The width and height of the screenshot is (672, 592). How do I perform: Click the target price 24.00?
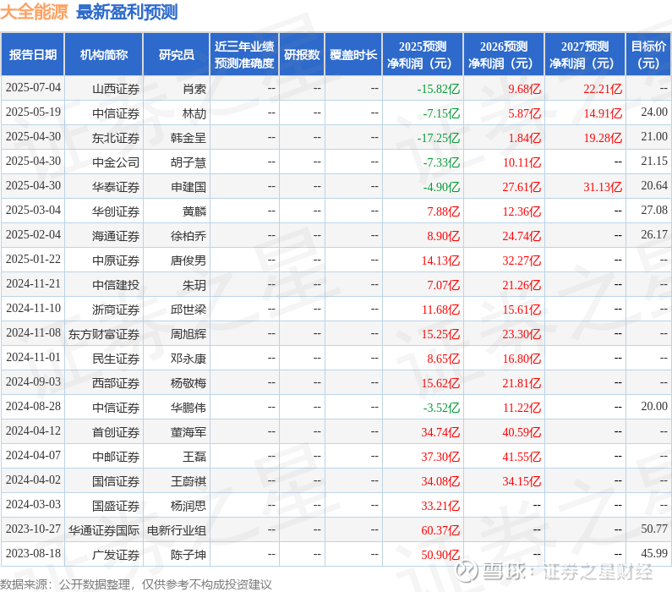(654, 112)
